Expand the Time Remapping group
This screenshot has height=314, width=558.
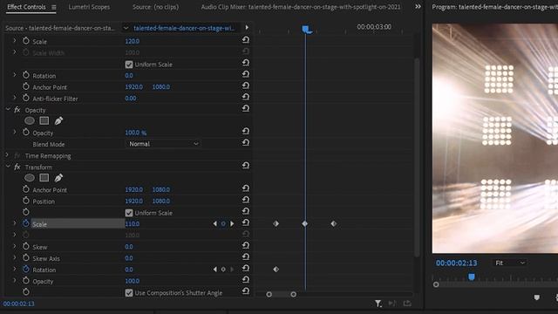[7, 155]
